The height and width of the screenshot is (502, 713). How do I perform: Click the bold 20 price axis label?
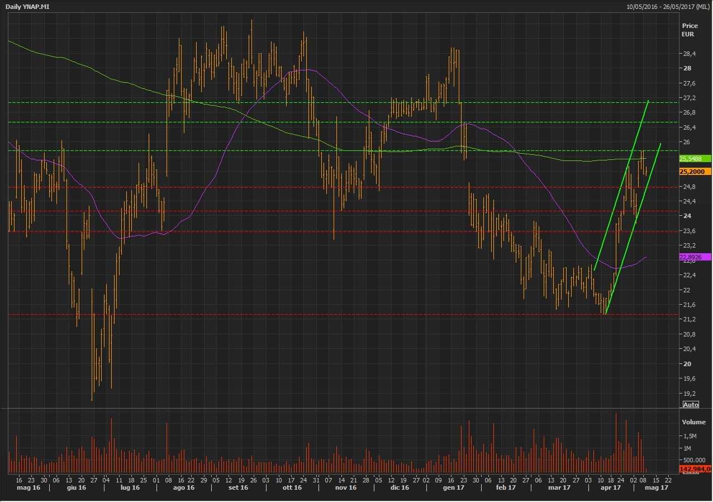(x=686, y=364)
